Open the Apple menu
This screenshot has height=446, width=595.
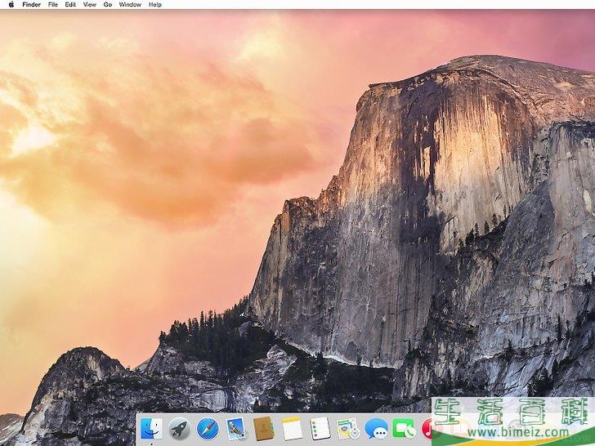point(11,5)
